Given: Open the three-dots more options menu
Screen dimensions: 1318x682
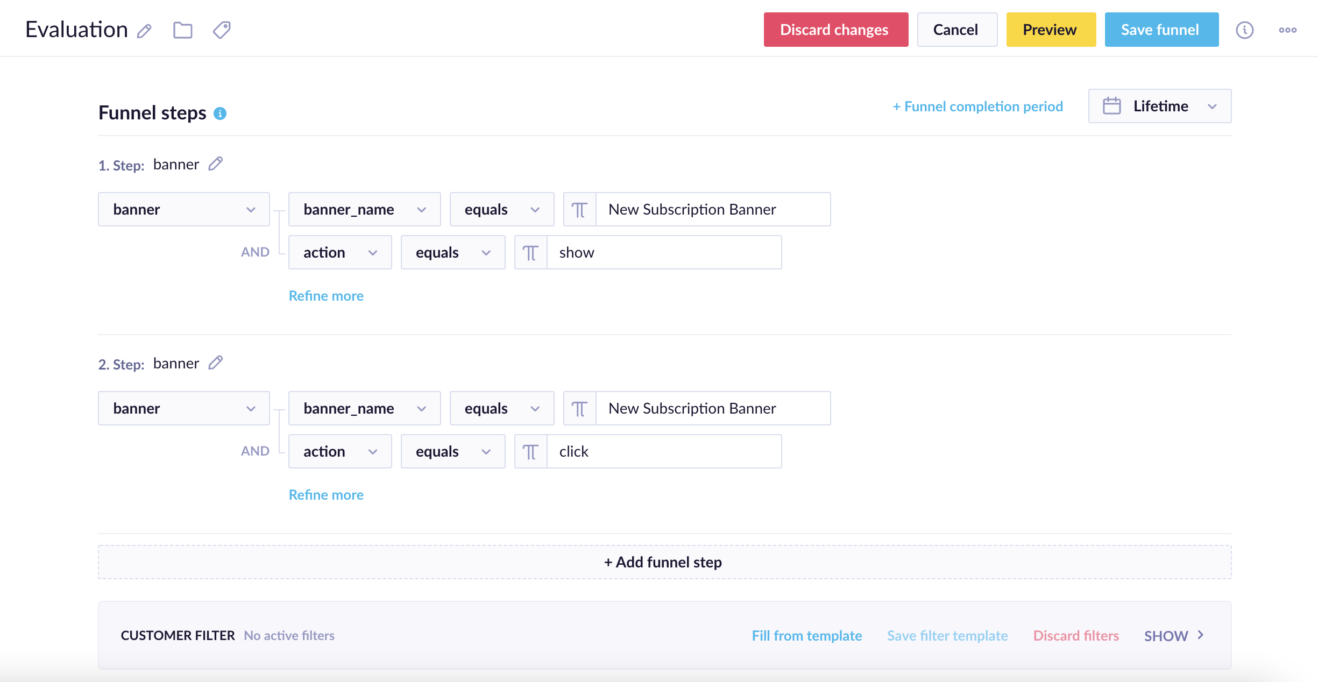Looking at the screenshot, I should [1287, 30].
